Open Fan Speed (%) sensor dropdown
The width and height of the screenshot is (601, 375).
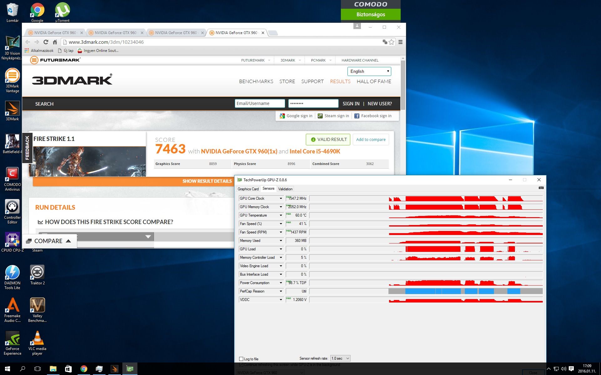[281, 224]
